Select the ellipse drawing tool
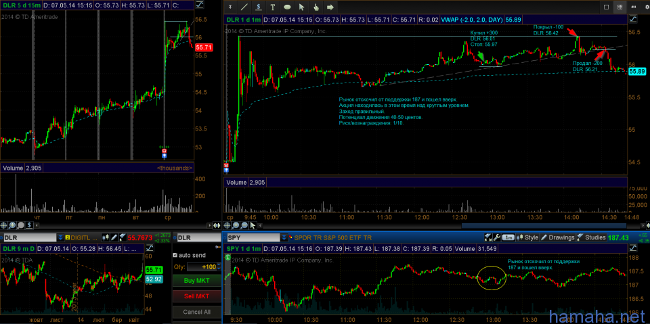650x324 pixels. [x=287, y=7]
